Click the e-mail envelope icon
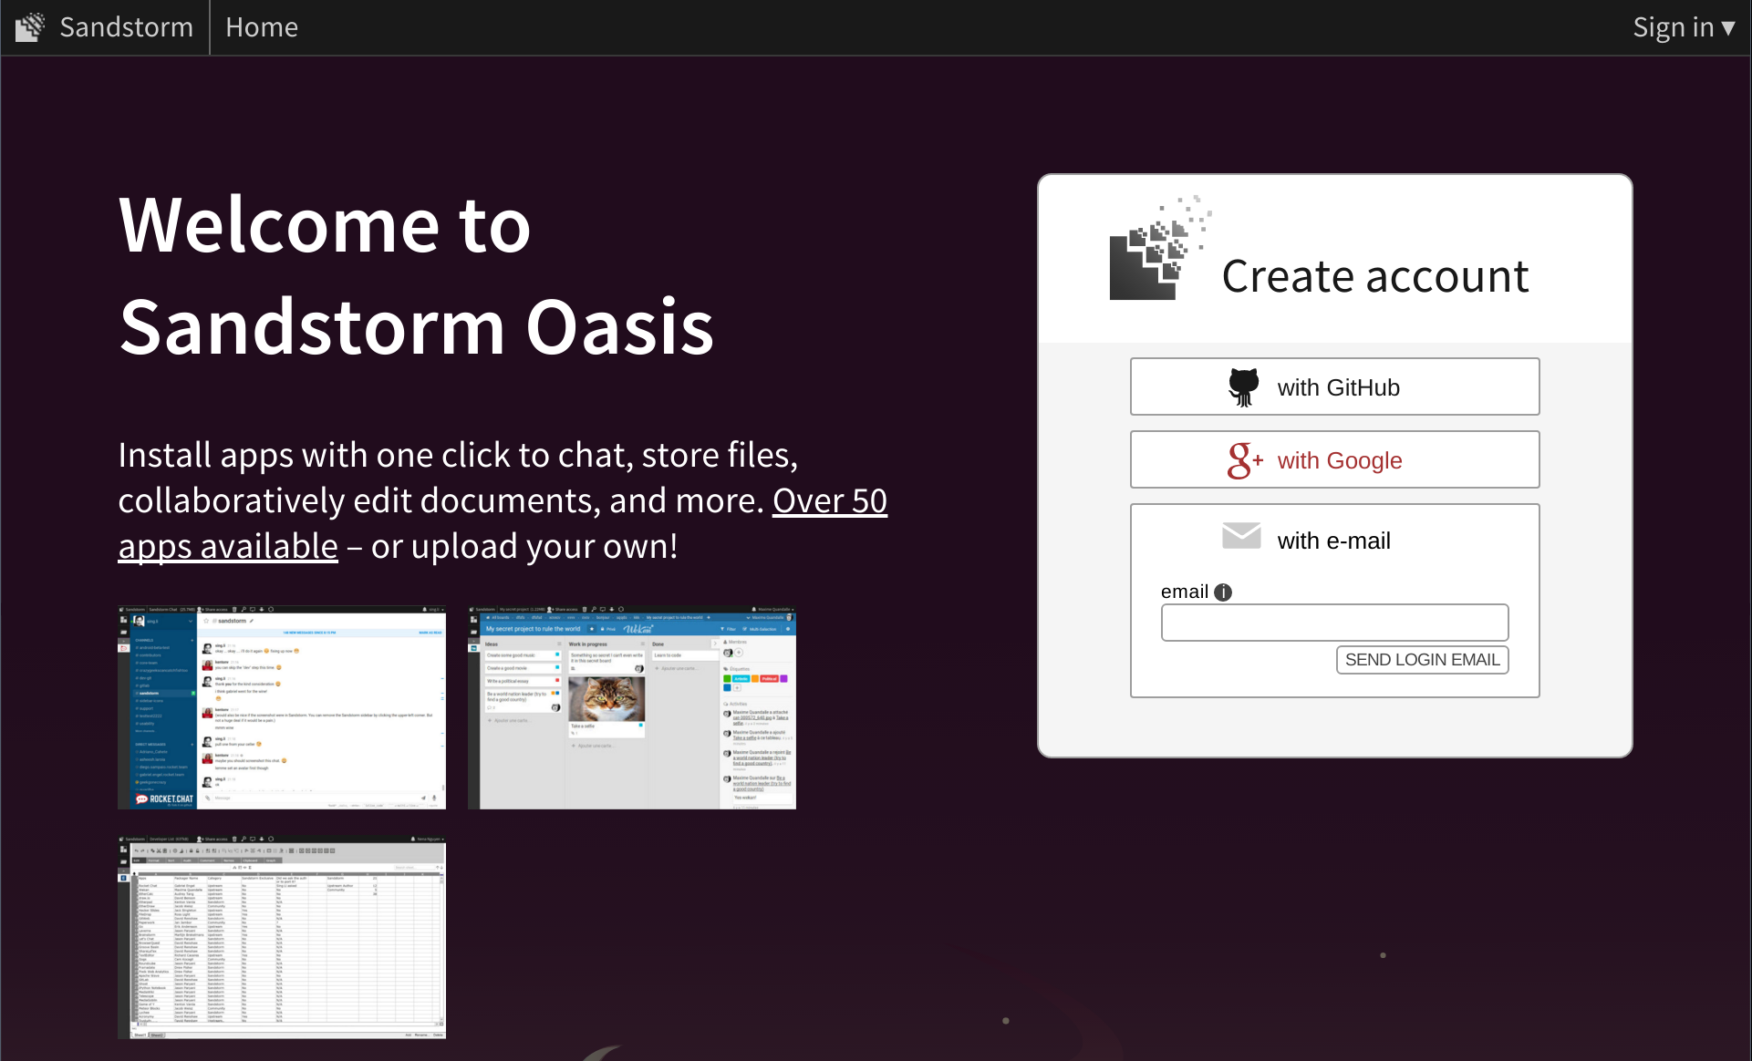The width and height of the screenshot is (1752, 1061). [x=1241, y=536]
